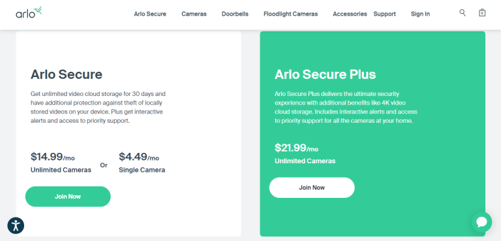Click the Sign In link

pyautogui.click(x=420, y=14)
